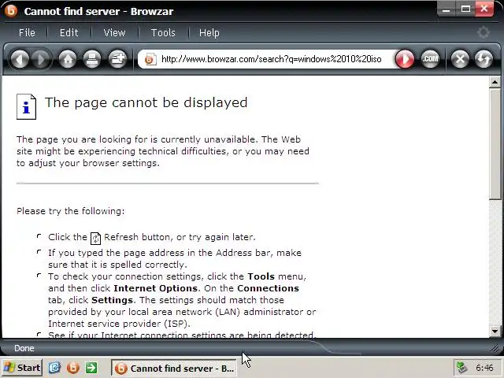Click the Browzar page icon in address bar
Viewport: 504px width, 378px height.
coord(150,59)
